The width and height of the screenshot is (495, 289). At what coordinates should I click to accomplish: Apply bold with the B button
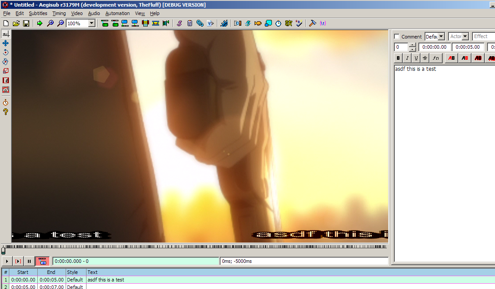pos(398,58)
